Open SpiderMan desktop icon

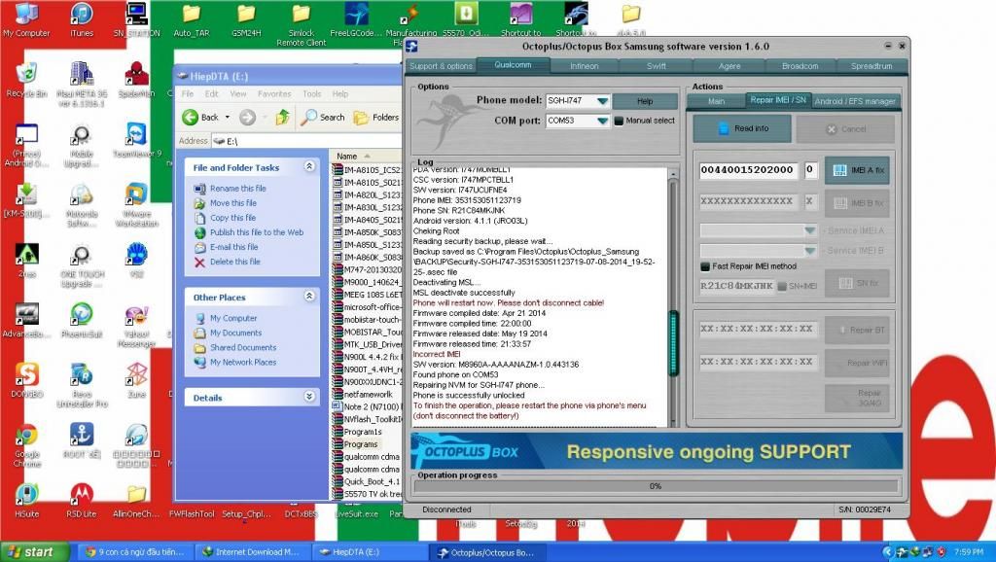click(136, 80)
